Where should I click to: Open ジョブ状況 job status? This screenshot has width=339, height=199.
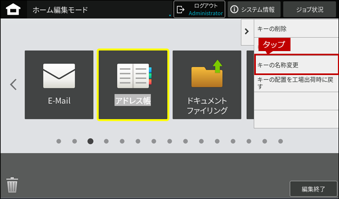(310, 10)
